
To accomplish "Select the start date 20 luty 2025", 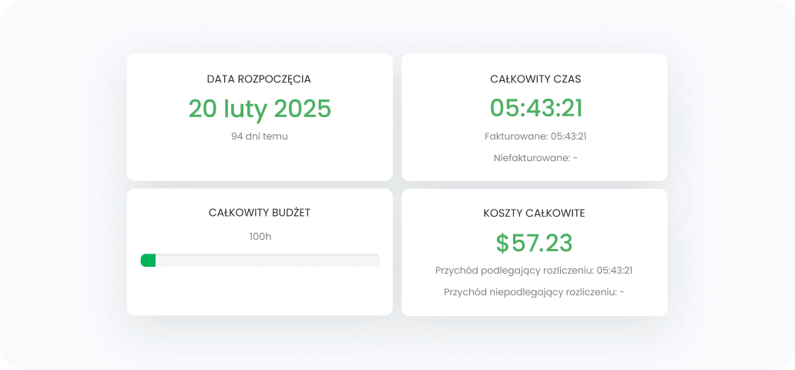I will pyautogui.click(x=260, y=109).
